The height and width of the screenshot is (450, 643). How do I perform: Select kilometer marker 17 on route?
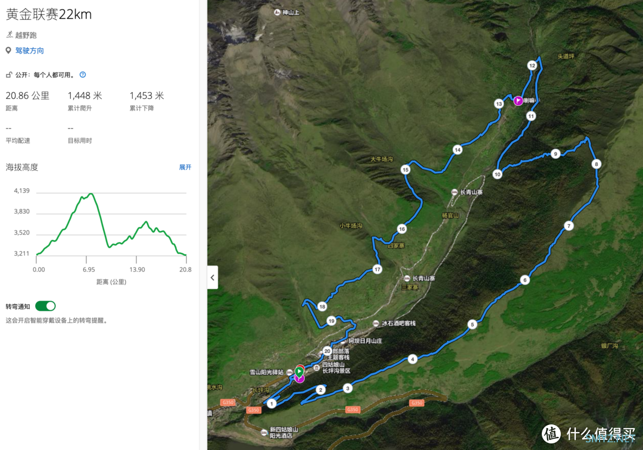coord(377,269)
